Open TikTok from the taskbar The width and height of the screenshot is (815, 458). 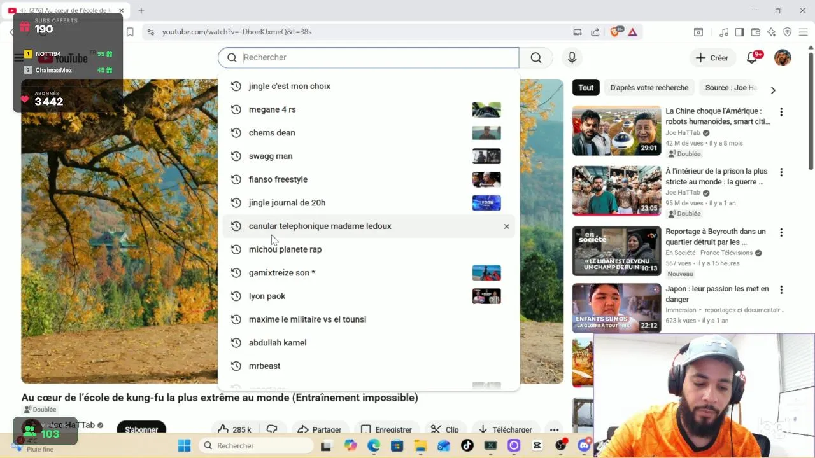[467, 445]
